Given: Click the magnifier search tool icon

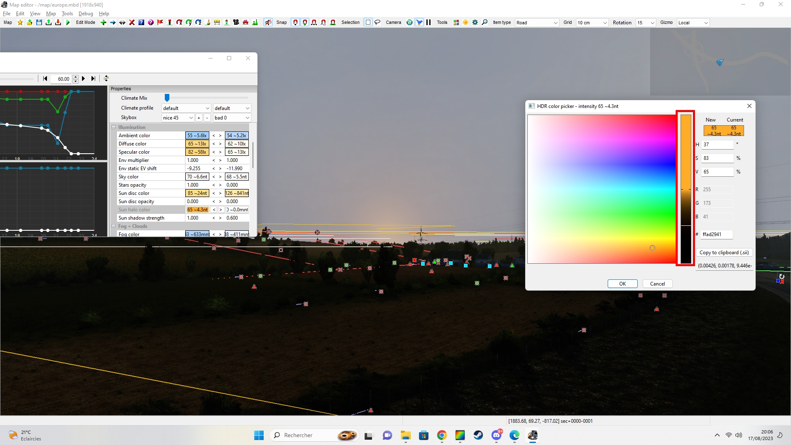Looking at the screenshot, I should 484,22.
